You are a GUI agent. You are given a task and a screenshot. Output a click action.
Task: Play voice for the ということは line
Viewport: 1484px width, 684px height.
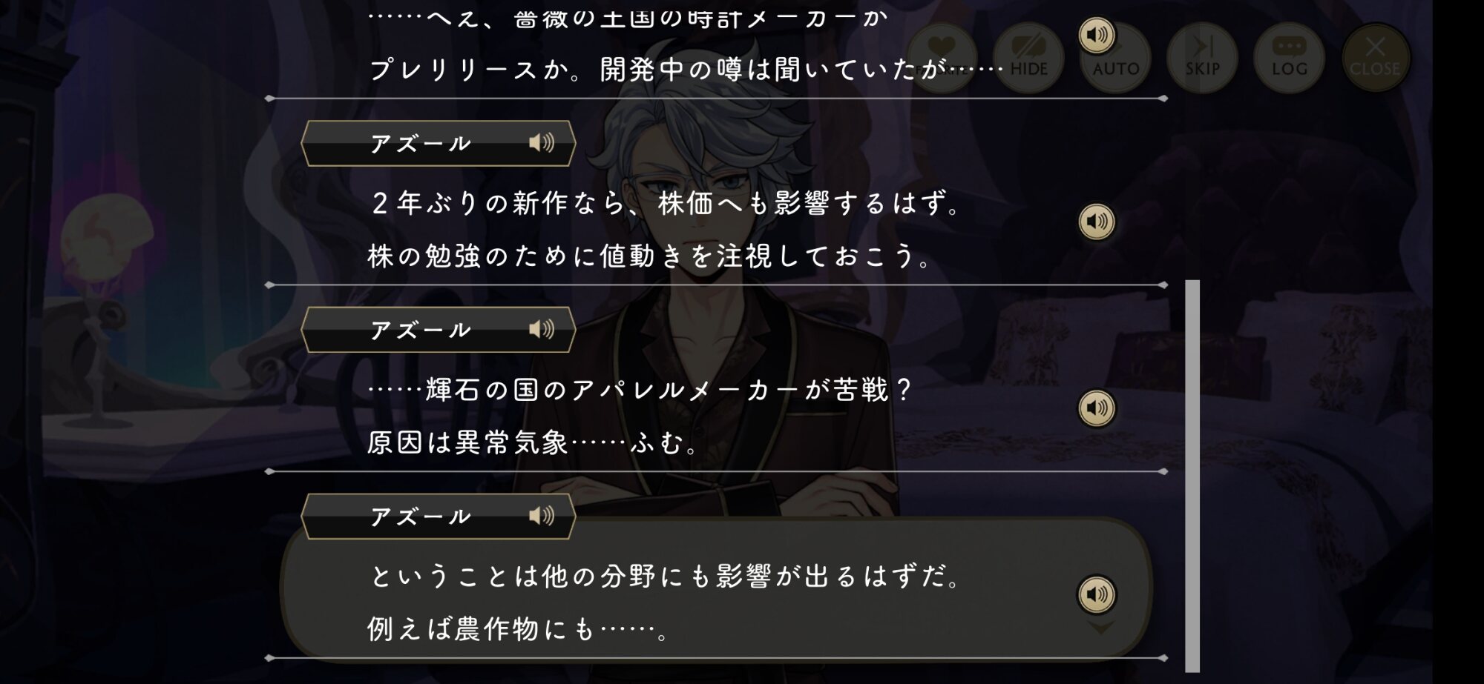pos(1097,594)
